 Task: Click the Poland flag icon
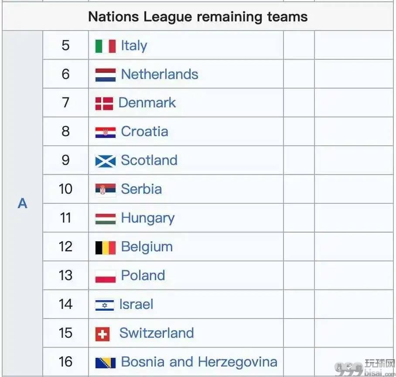coord(105,277)
